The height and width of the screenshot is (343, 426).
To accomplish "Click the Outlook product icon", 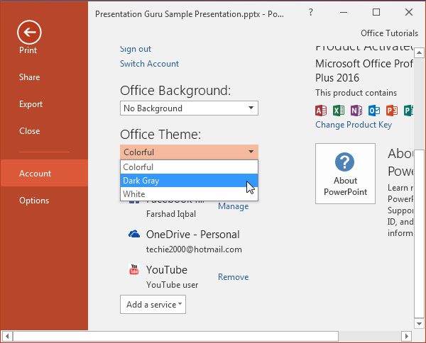I will (373, 110).
